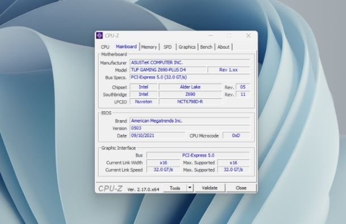Expand the Tools dropdown arrow
Screen dimensions: 346x224
coord(190,188)
